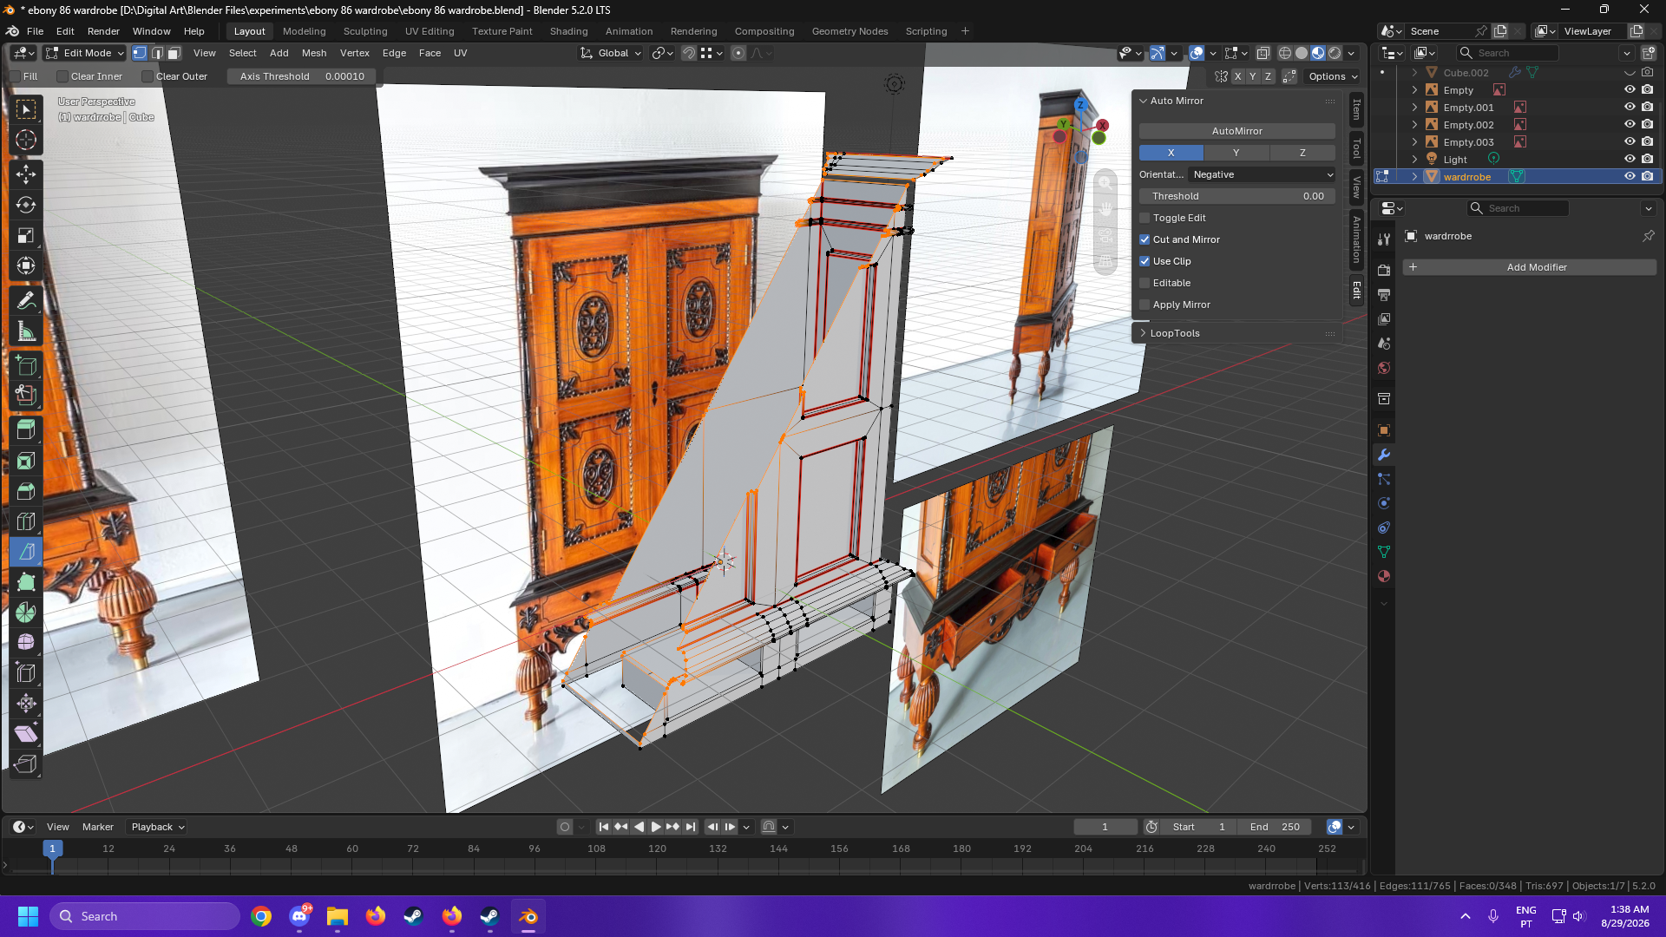The width and height of the screenshot is (1666, 937).
Task: Choose the Annotate pencil tool
Action: click(x=26, y=300)
